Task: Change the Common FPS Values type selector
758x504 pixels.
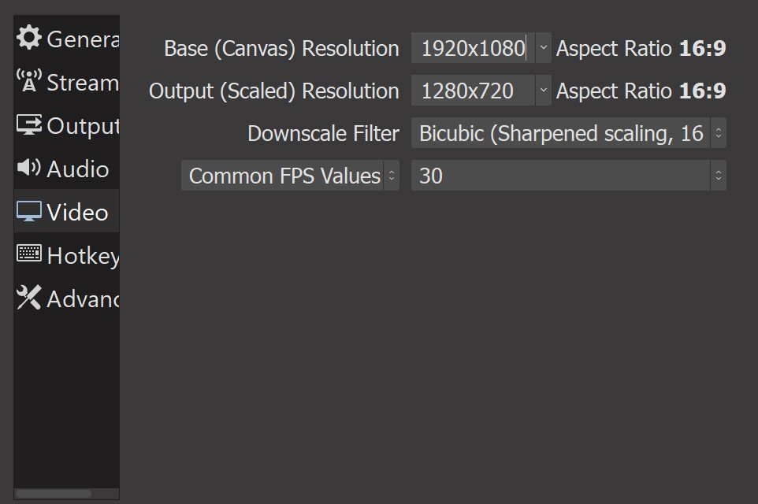Action: coord(290,176)
